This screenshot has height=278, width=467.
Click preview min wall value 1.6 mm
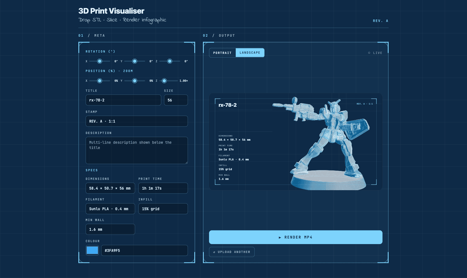tap(223, 179)
